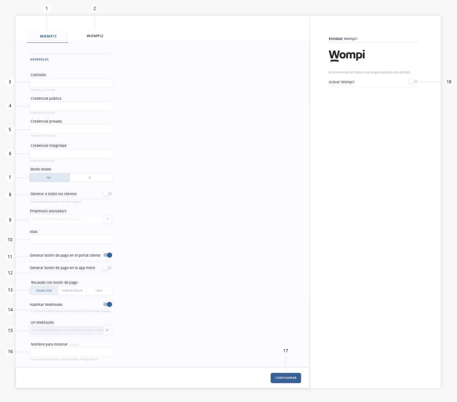Copy the Url Webhooks with icon
Image resolution: width=457 pixels, height=402 pixels.
[x=107, y=330]
